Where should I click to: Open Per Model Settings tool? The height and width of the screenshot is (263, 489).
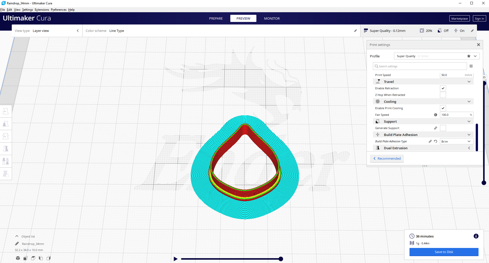click(x=6, y=161)
